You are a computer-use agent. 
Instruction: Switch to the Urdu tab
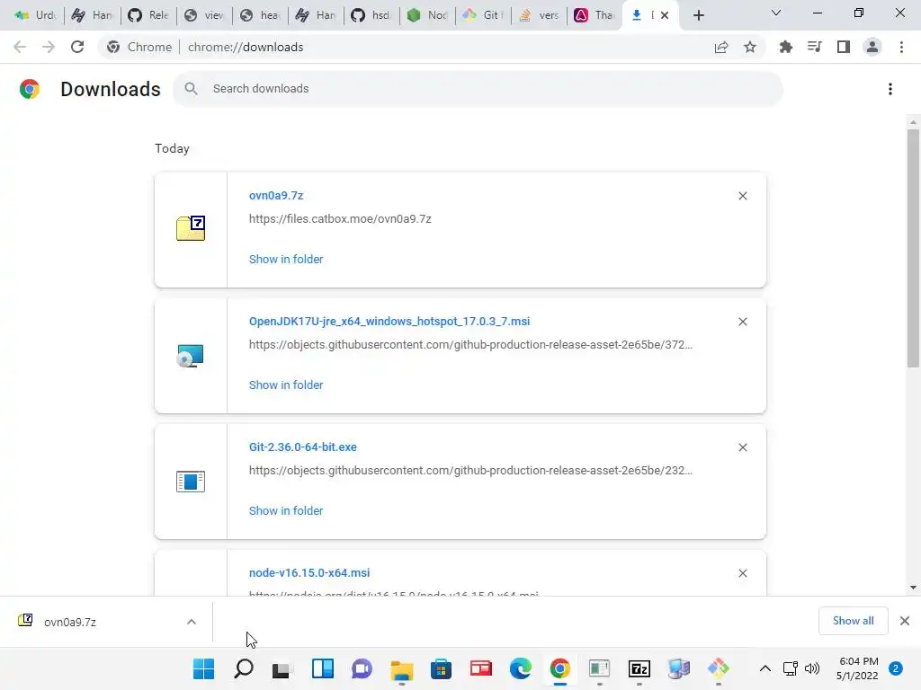[35, 15]
